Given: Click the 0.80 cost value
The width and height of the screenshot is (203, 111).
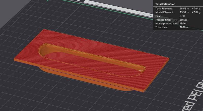Looking at the screenshot, I should (x=182, y=16).
